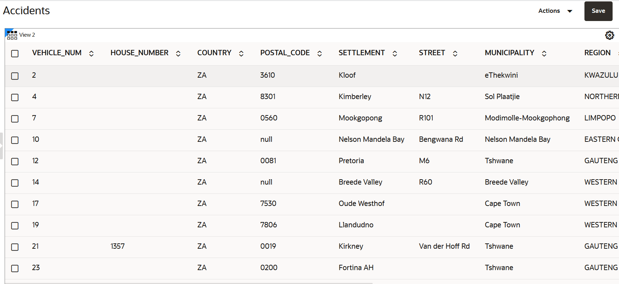
Task: Sort by the MUNICIPALITY column arrows
Action: (x=544, y=53)
